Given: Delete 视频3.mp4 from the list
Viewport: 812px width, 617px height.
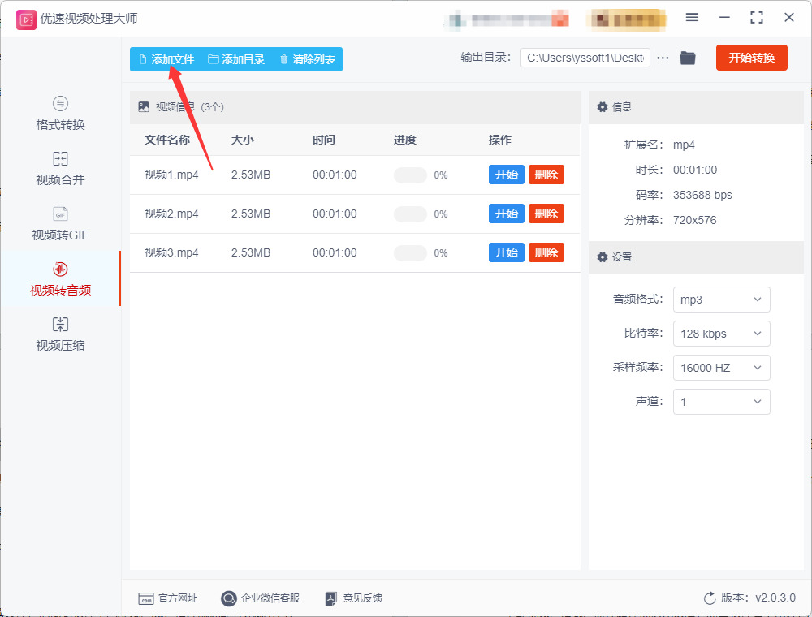Looking at the screenshot, I should (x=546, y=252).
